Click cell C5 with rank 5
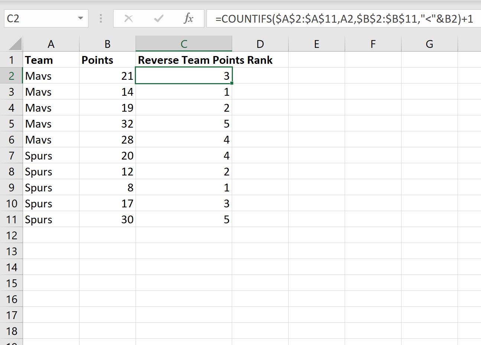 [x=184, y=124]
